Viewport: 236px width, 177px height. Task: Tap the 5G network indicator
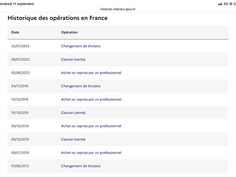click(x=226, y=4)
